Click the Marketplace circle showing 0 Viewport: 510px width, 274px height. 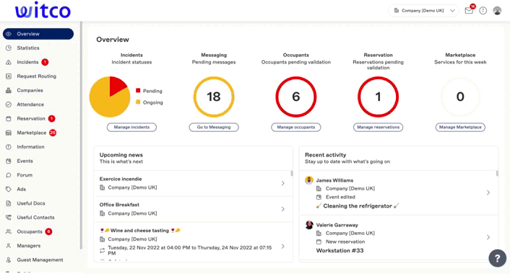[x=460, y=97]
